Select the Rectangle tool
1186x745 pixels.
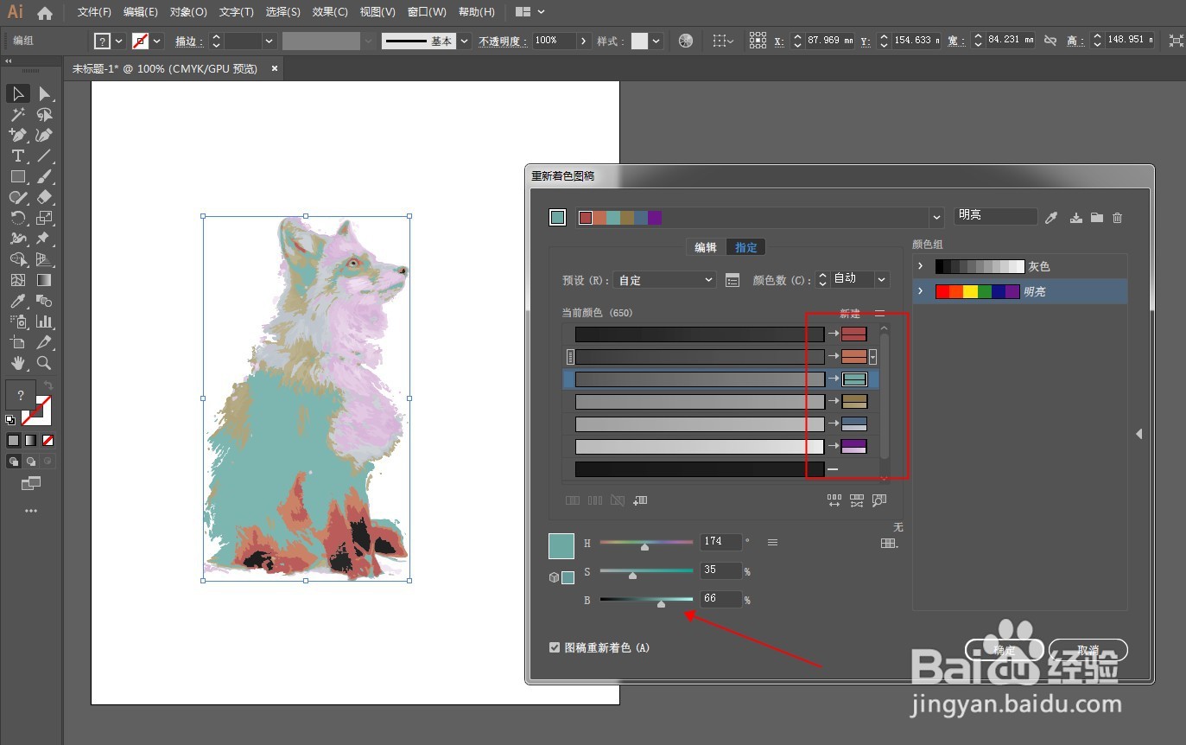[x=17, y=176]
